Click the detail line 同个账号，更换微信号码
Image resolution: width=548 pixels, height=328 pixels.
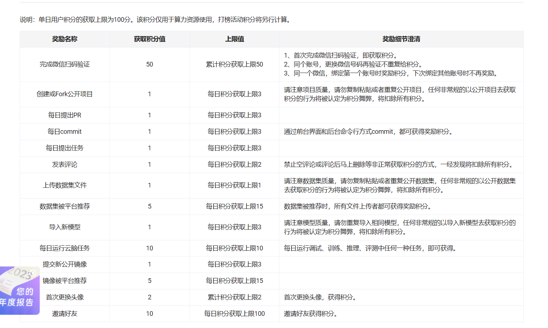tap(354, 64)
